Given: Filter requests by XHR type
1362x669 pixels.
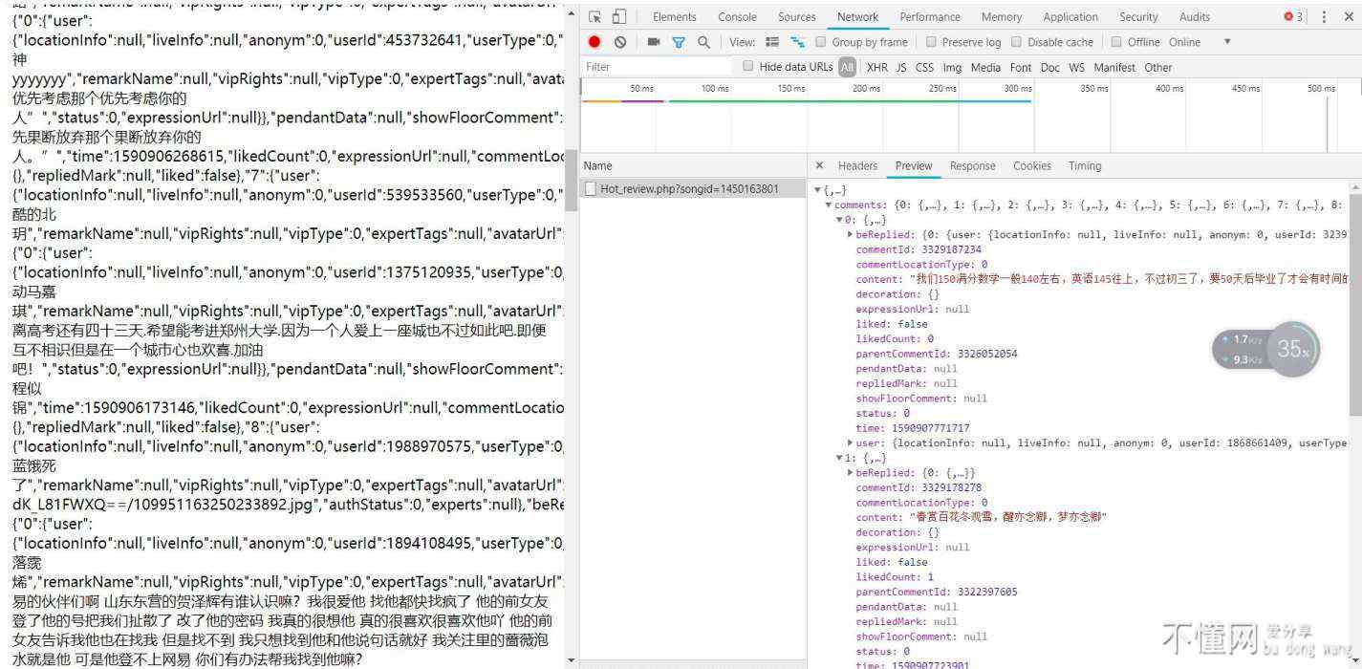Looking at the screenshot, I should pos(876,68).
